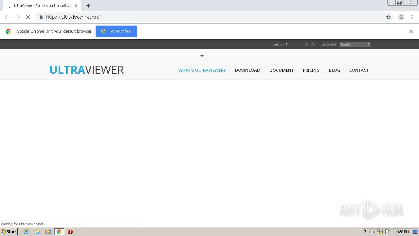Open Action Center flag icon
Image resolution: width=419 pixels, height=236 pixels.
pos(388,232)
